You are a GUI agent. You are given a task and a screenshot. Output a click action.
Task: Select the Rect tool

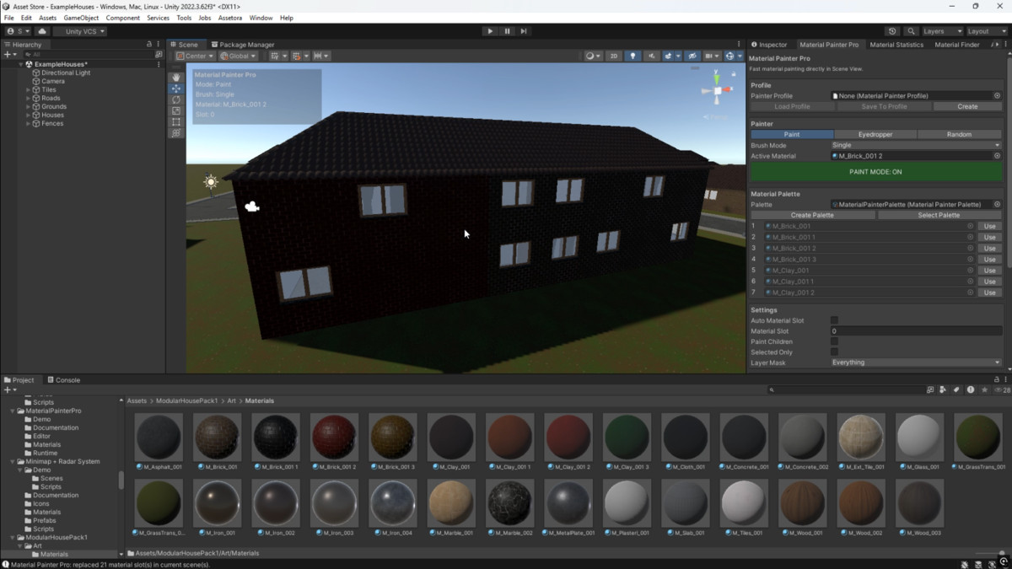[x=175, y=121]
